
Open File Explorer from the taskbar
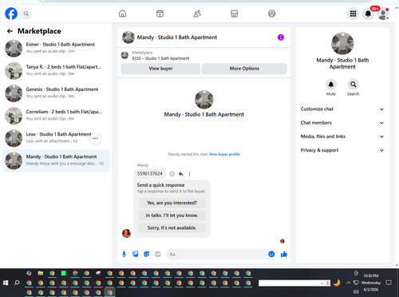pos(41,273)
